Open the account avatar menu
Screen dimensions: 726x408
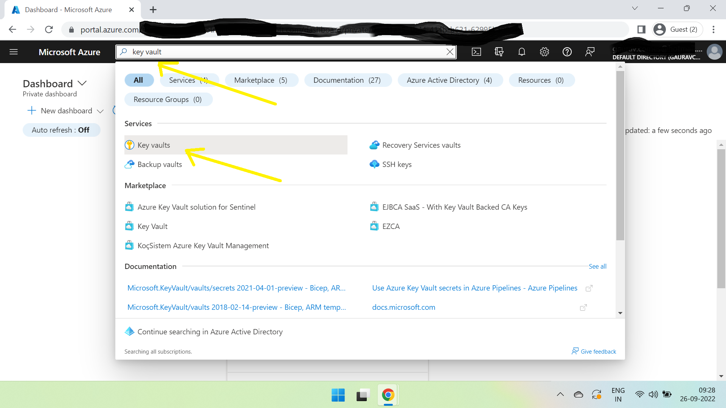tap(714, 52)
